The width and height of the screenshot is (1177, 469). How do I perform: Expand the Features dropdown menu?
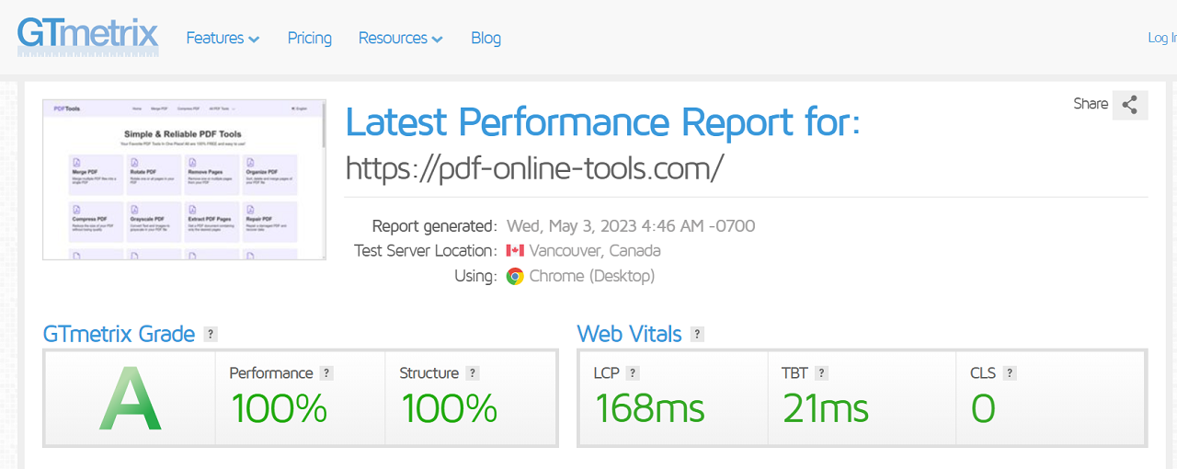223,38
